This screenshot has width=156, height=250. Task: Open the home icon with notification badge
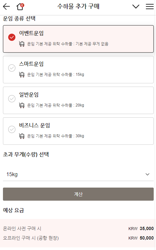tap(20, 7)
